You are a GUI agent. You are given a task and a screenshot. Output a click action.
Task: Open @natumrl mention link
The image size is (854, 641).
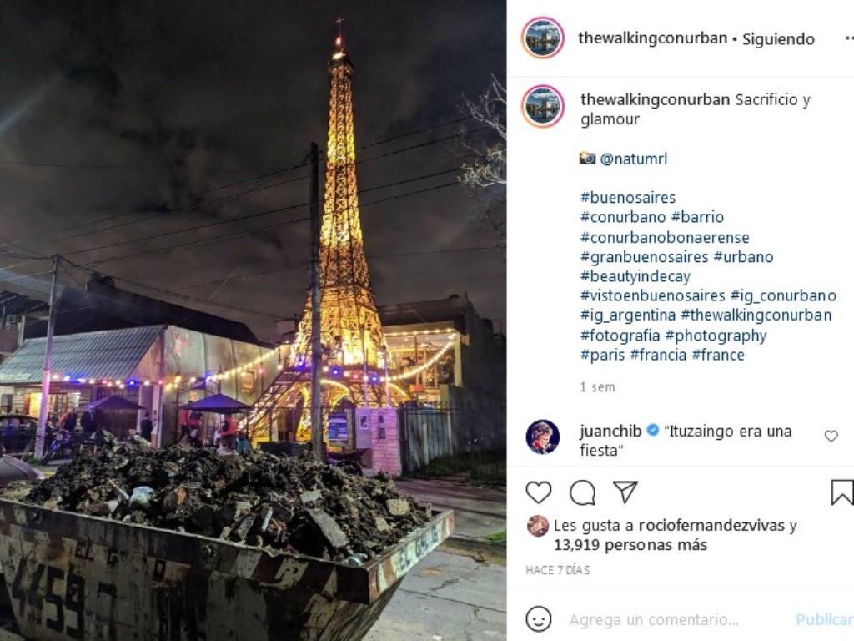(634, 159)
